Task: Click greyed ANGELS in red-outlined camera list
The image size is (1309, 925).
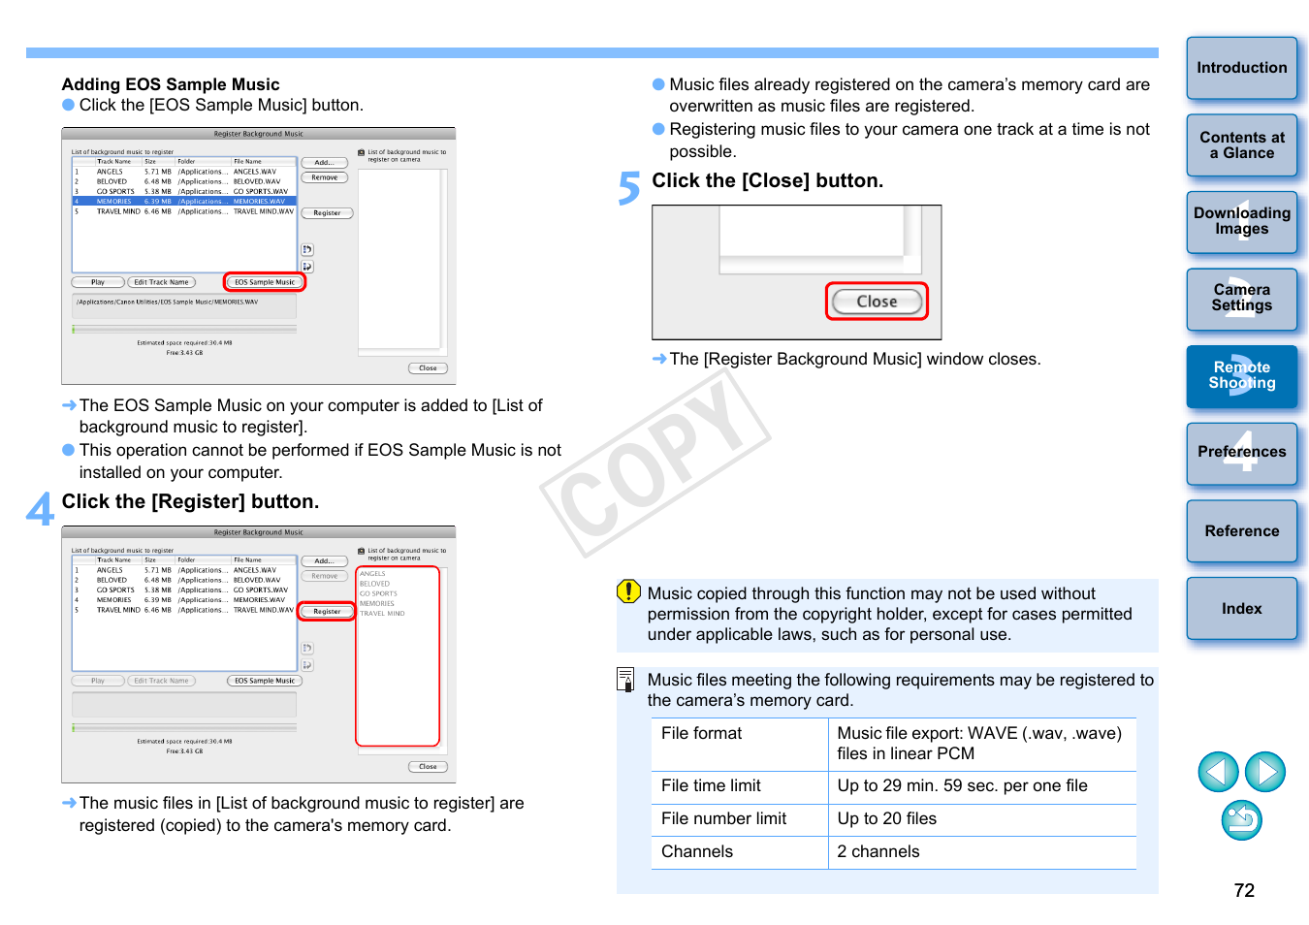Action: pyautogui.click(x=372, y=574)
